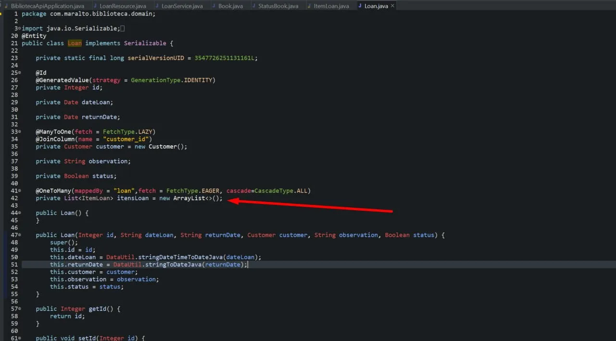The width and height of the screenshot is (616, 341).
Task: Toggle the @ManyToOne fold at line 33
Action: [20, 131]
